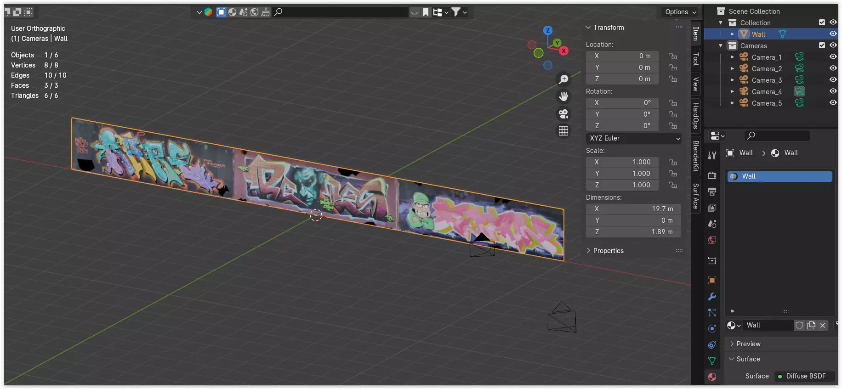Unlink Wall material with X button
Image resolution: width=842 pixels, height=389 pixels.
coord(823,325)
